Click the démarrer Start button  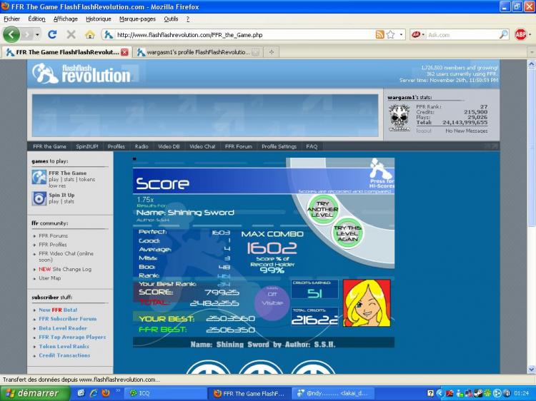pyautogui.click(x=34, y=393)
